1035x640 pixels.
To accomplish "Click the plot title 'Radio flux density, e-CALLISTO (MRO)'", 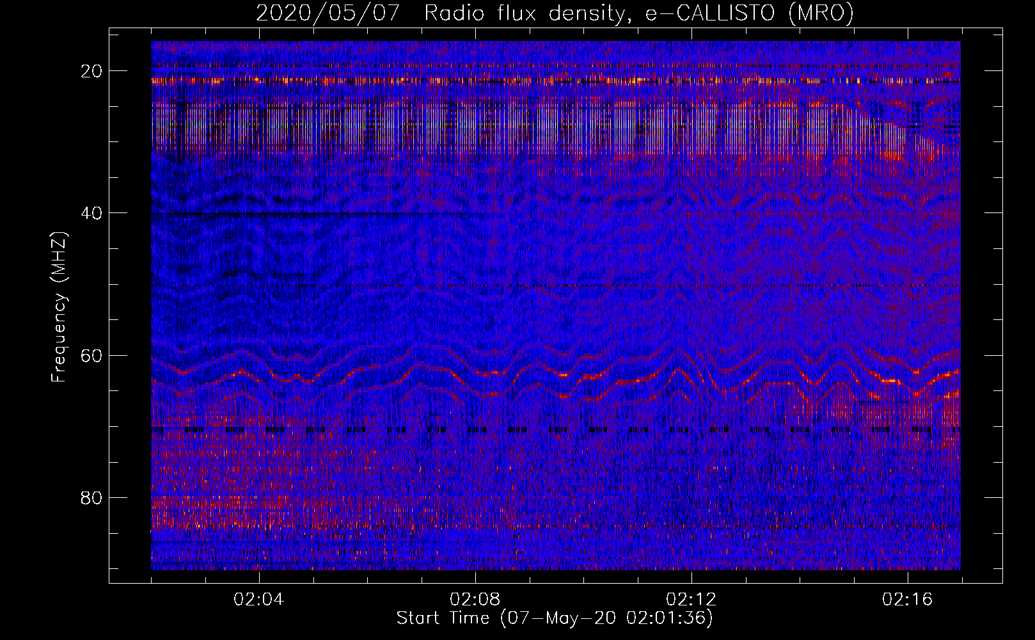I will point(638,13).
